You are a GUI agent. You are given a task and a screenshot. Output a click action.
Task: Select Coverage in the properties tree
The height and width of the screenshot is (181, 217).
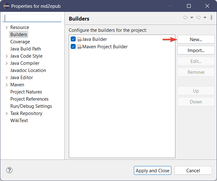click(x=20, y=42)
